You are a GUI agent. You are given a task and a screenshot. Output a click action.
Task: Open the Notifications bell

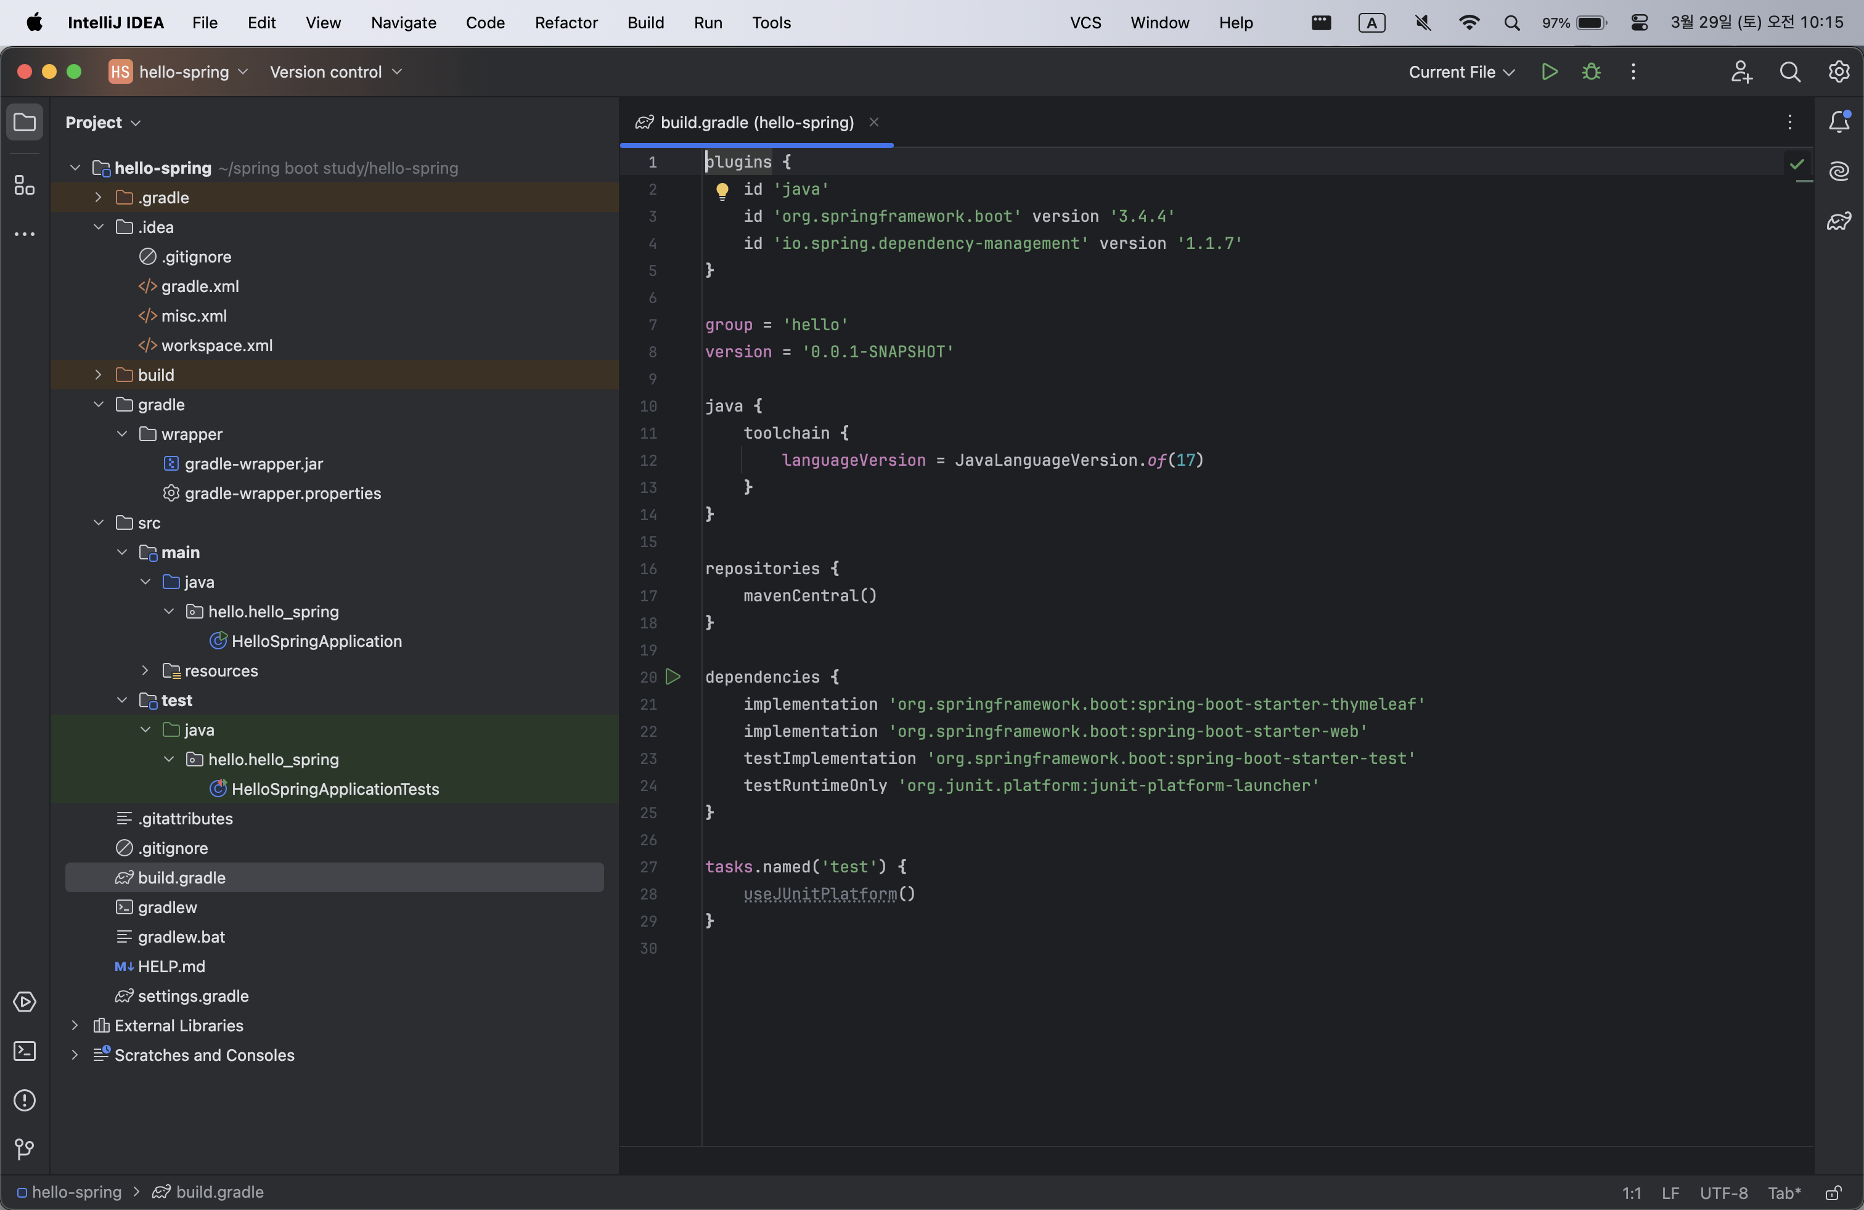pyautogui.click(x=1838, y=122)
